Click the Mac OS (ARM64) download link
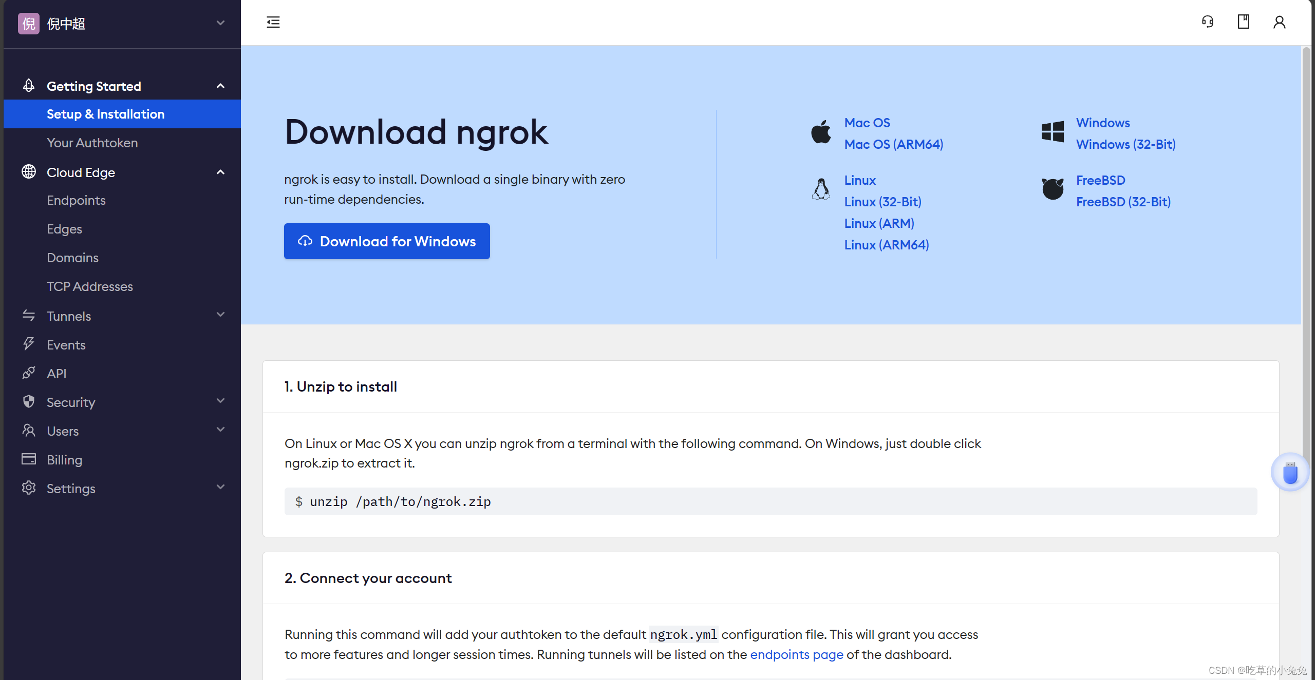The height and width of the screenshot is (680, 1315). coord(894,144)
